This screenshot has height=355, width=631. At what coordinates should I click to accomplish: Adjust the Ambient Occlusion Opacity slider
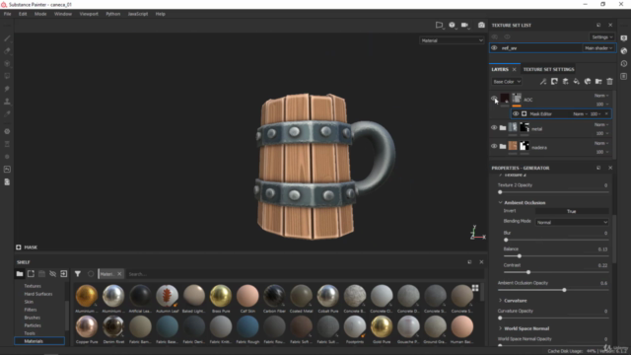[553, 290]
